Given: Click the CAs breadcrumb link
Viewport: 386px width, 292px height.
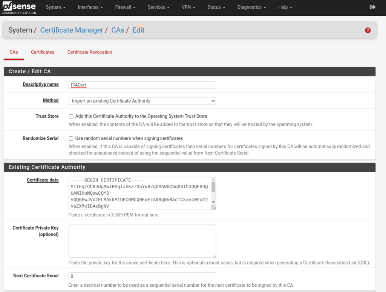Looking at the screenshot, I should point(118,30).
